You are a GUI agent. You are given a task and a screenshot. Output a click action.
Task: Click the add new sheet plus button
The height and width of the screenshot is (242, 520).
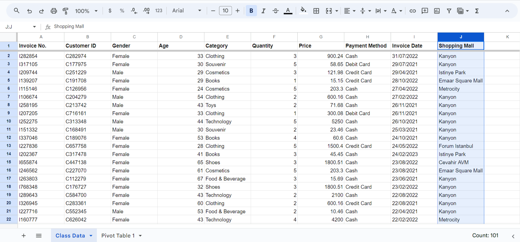(x=24, y=236)
